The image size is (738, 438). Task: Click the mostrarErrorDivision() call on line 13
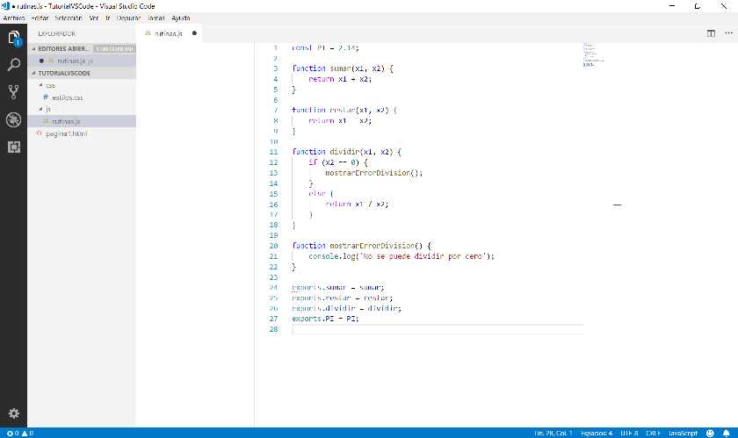374,173
